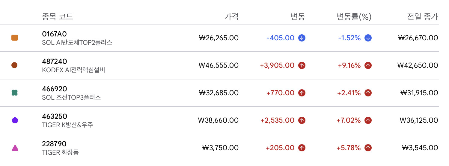Sort by the 전일 종가 column header

[x=423, y=16]
